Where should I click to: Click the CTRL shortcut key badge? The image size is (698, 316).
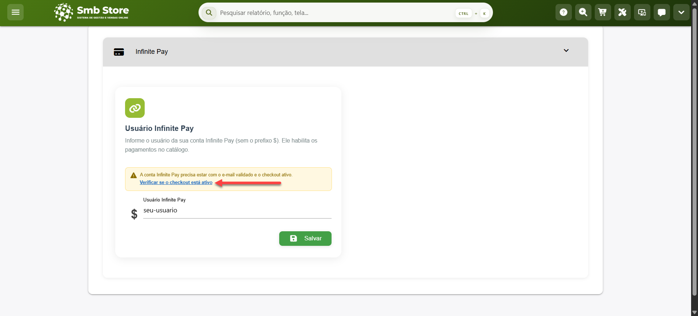pyautogui.click(x=464, y=13)
